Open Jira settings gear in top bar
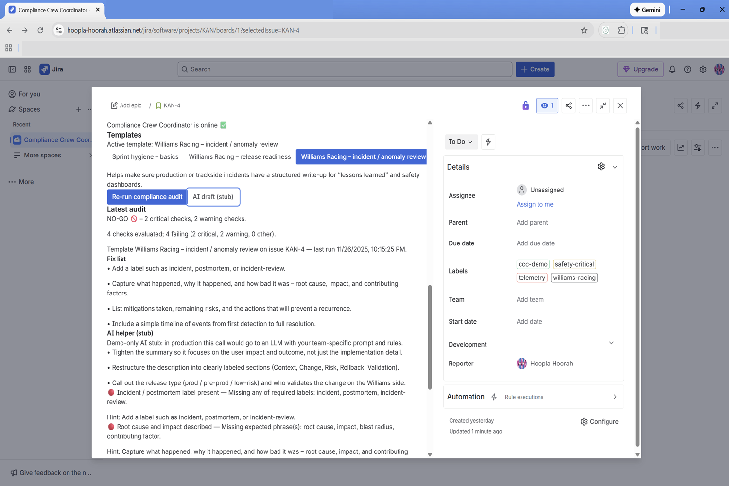Image resolution: width=729 pixels, height=486 pixels. point(703,69)
